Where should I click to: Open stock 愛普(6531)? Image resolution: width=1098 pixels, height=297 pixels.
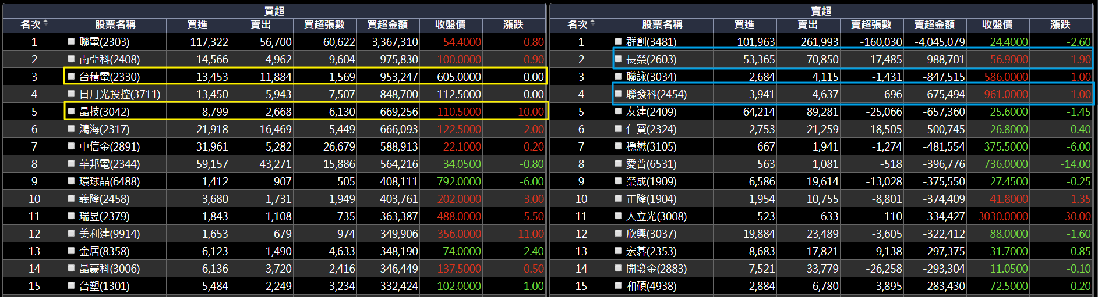point(652,164)
